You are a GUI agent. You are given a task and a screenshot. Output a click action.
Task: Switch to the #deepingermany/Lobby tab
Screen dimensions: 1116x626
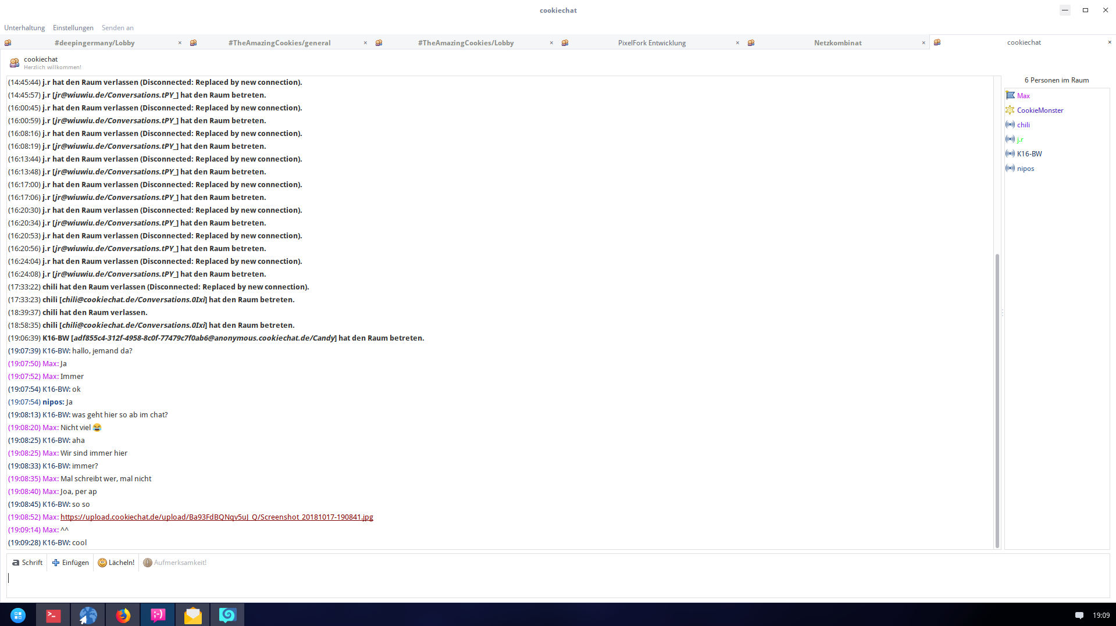94,43
